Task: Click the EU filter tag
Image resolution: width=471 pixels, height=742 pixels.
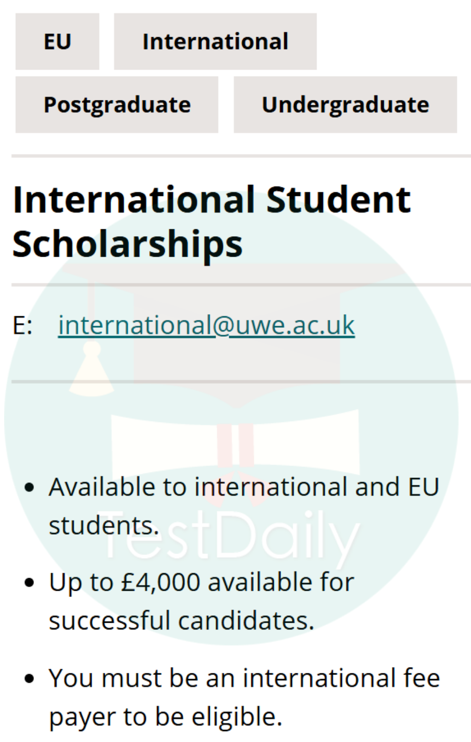Action: 57,42
